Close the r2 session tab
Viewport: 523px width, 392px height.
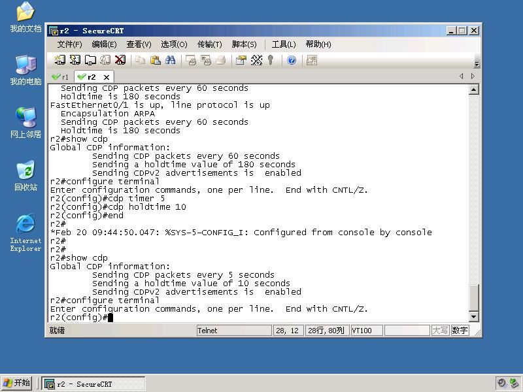(x=107, y=77)
